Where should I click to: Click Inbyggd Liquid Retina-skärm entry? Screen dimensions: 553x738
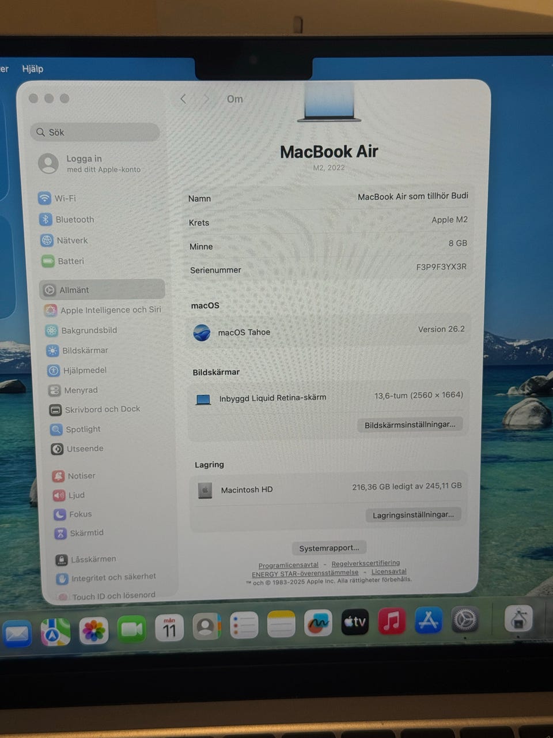[272, 398]
